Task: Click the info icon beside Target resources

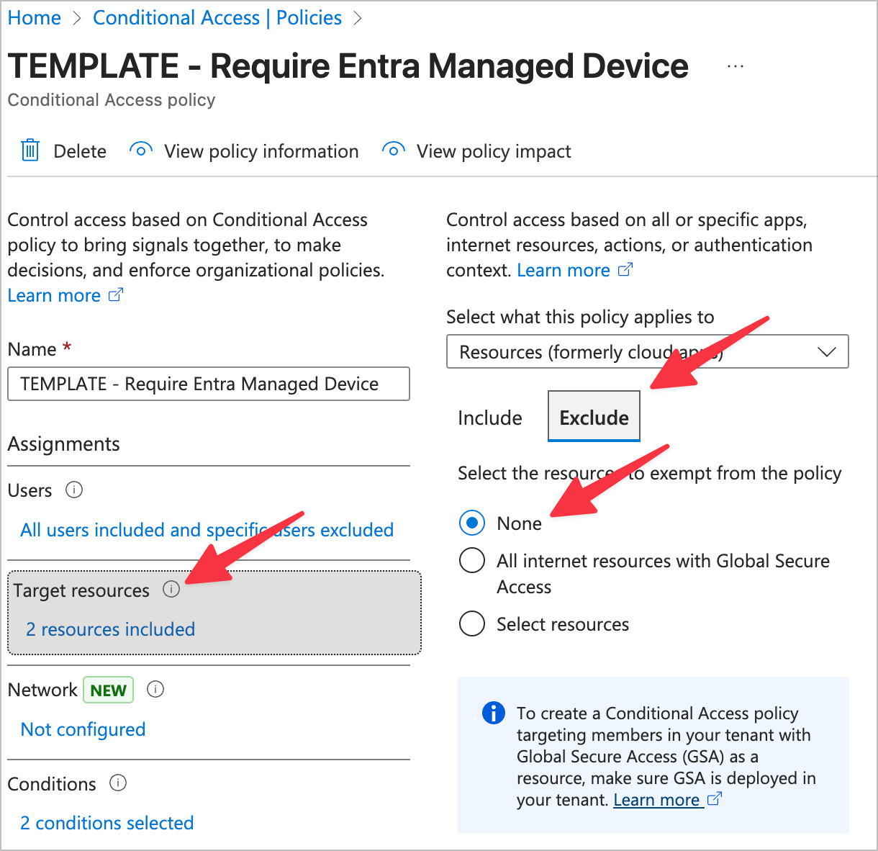Action: pyautogui.click(x=171, y=590)
